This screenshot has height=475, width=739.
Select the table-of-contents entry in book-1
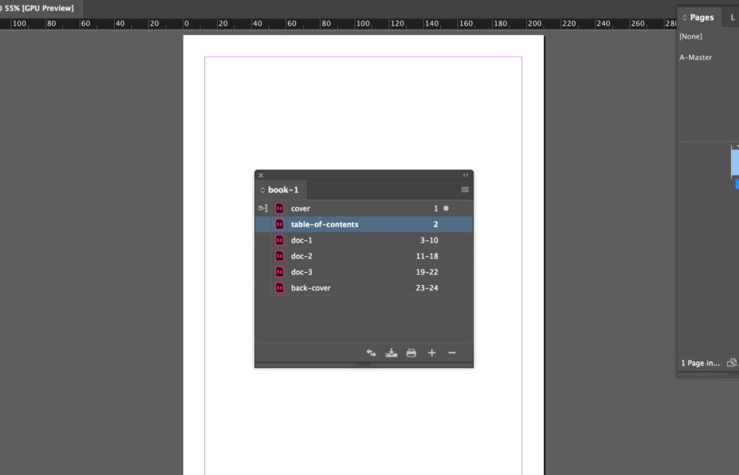[x=325, y=224]
